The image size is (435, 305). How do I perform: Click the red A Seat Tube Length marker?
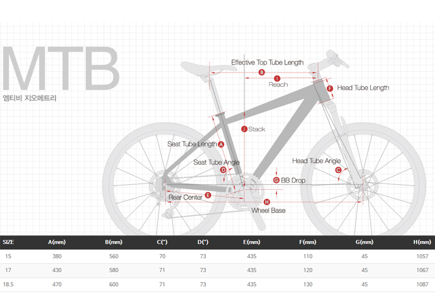click(221, 144)
